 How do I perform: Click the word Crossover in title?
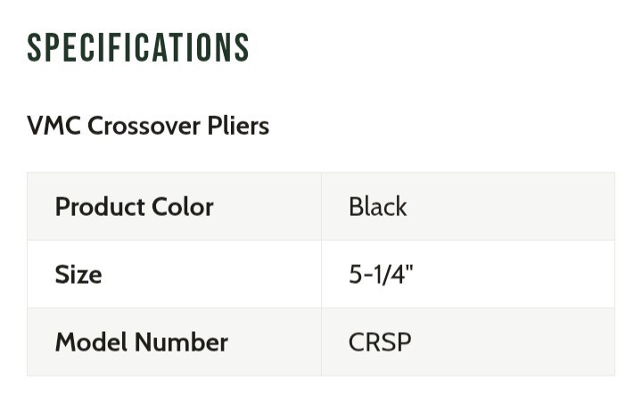pyautogui.click(x=144, y=125)
